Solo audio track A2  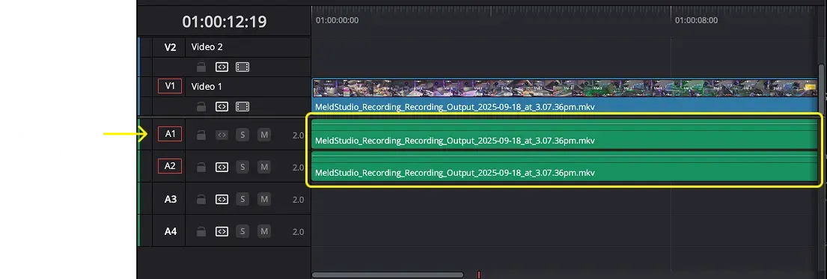(242, 168)
